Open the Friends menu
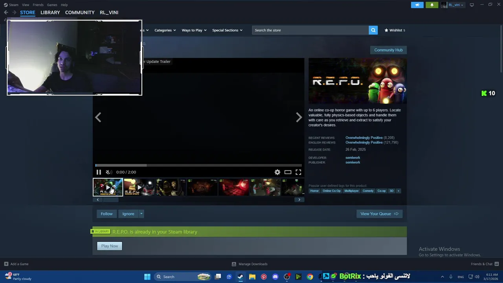Viewport: 503px width, 283px height. (x=38, y=5)
